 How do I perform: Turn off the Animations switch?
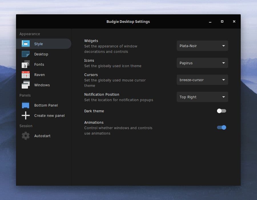221,127
